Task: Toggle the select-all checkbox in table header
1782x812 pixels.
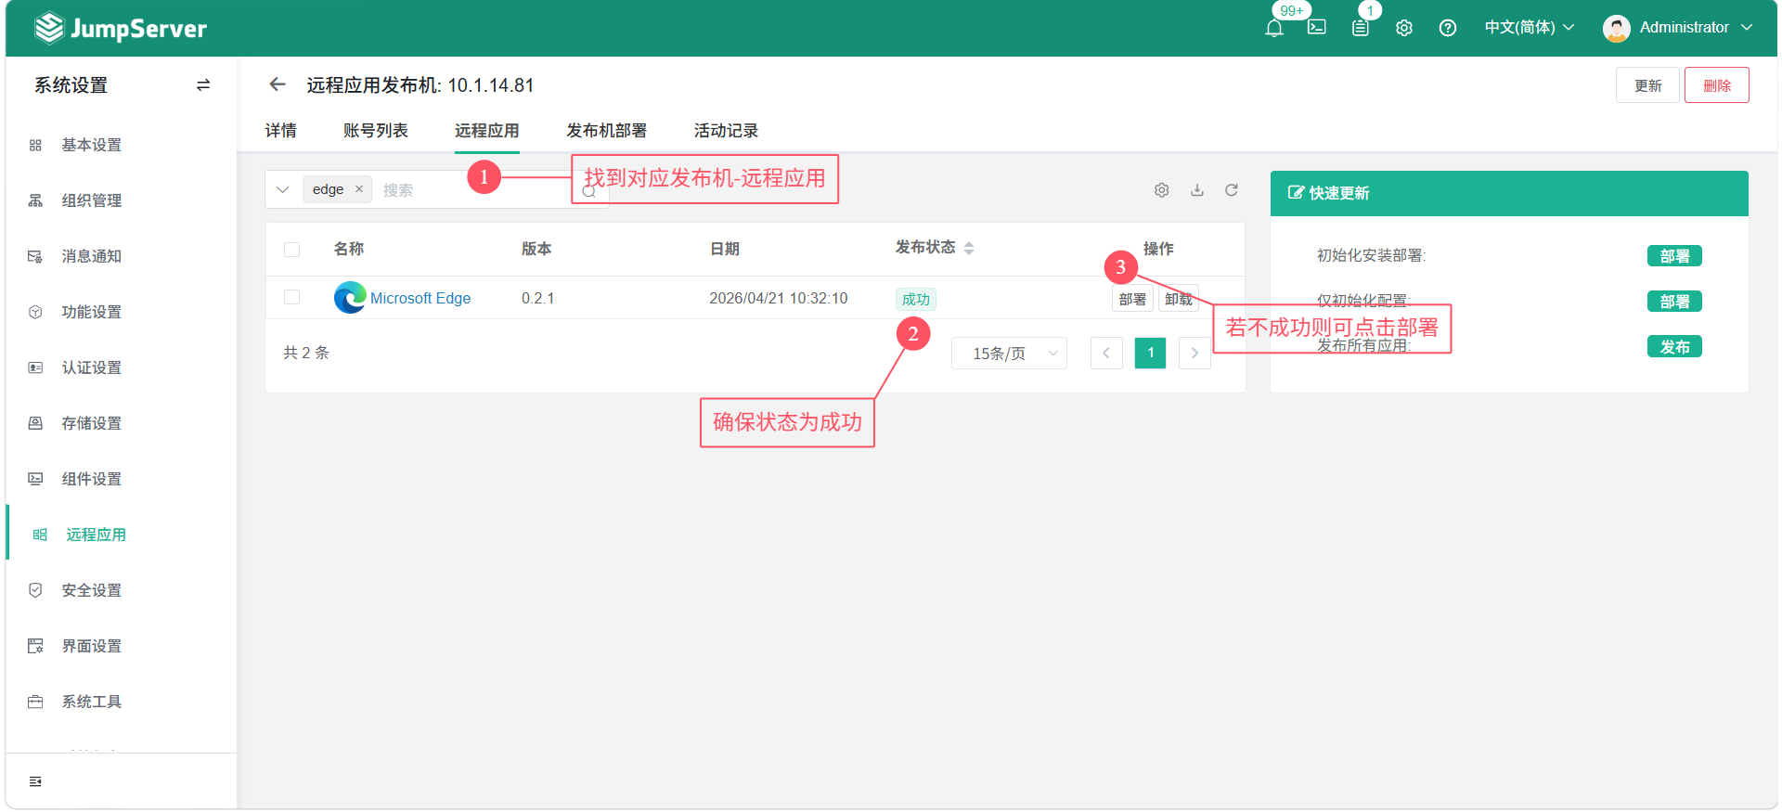Action: [x=291, y=250]
